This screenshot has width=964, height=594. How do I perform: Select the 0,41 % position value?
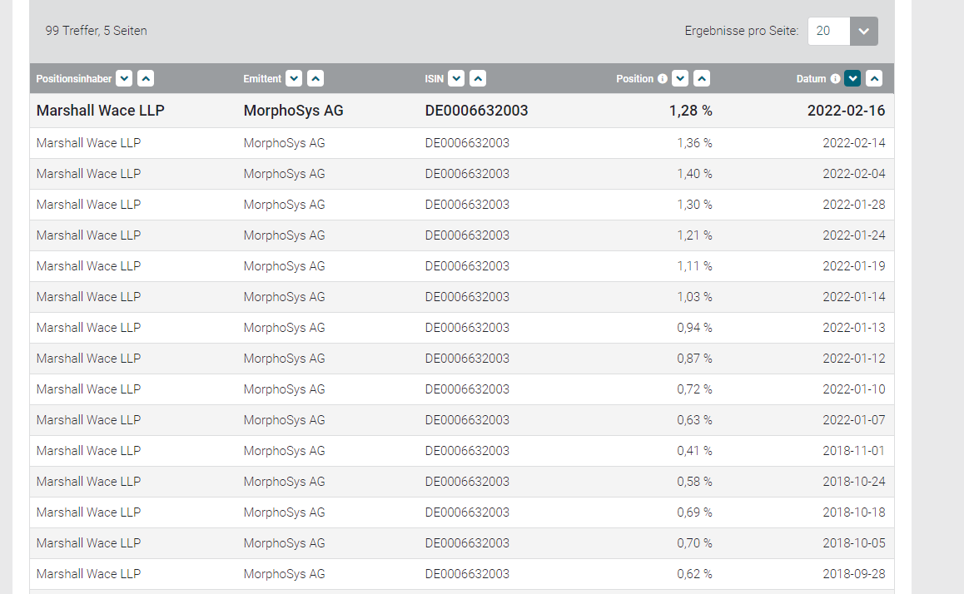[x=695, y=450]
